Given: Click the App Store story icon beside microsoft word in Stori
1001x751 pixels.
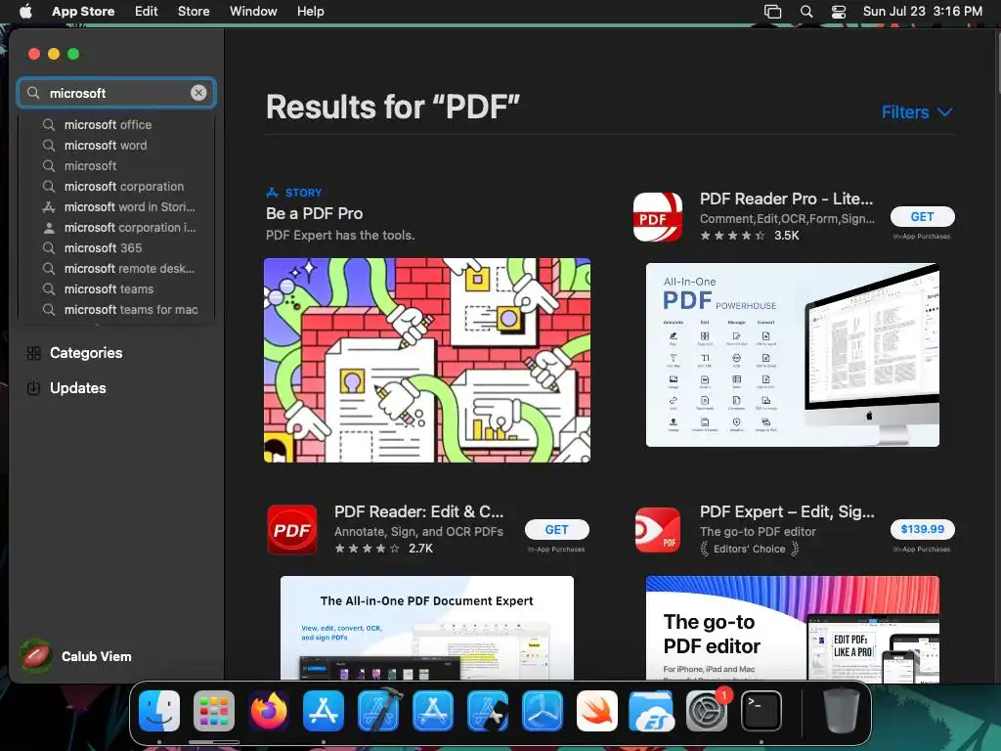Looking at the screenshot, I should 49,207.
